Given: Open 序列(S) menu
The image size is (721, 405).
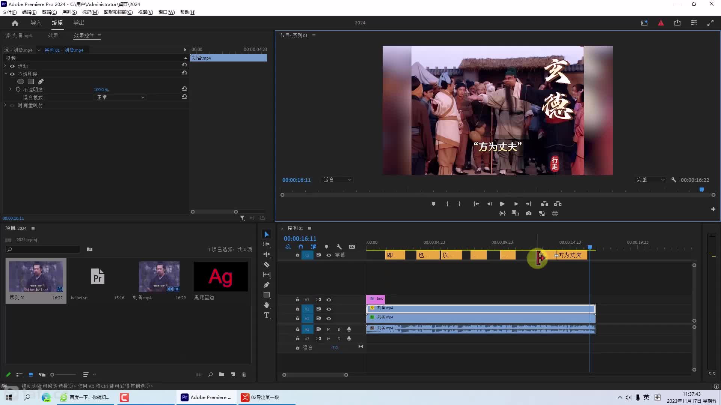Looking at the screenshot, I should [69, 12].
